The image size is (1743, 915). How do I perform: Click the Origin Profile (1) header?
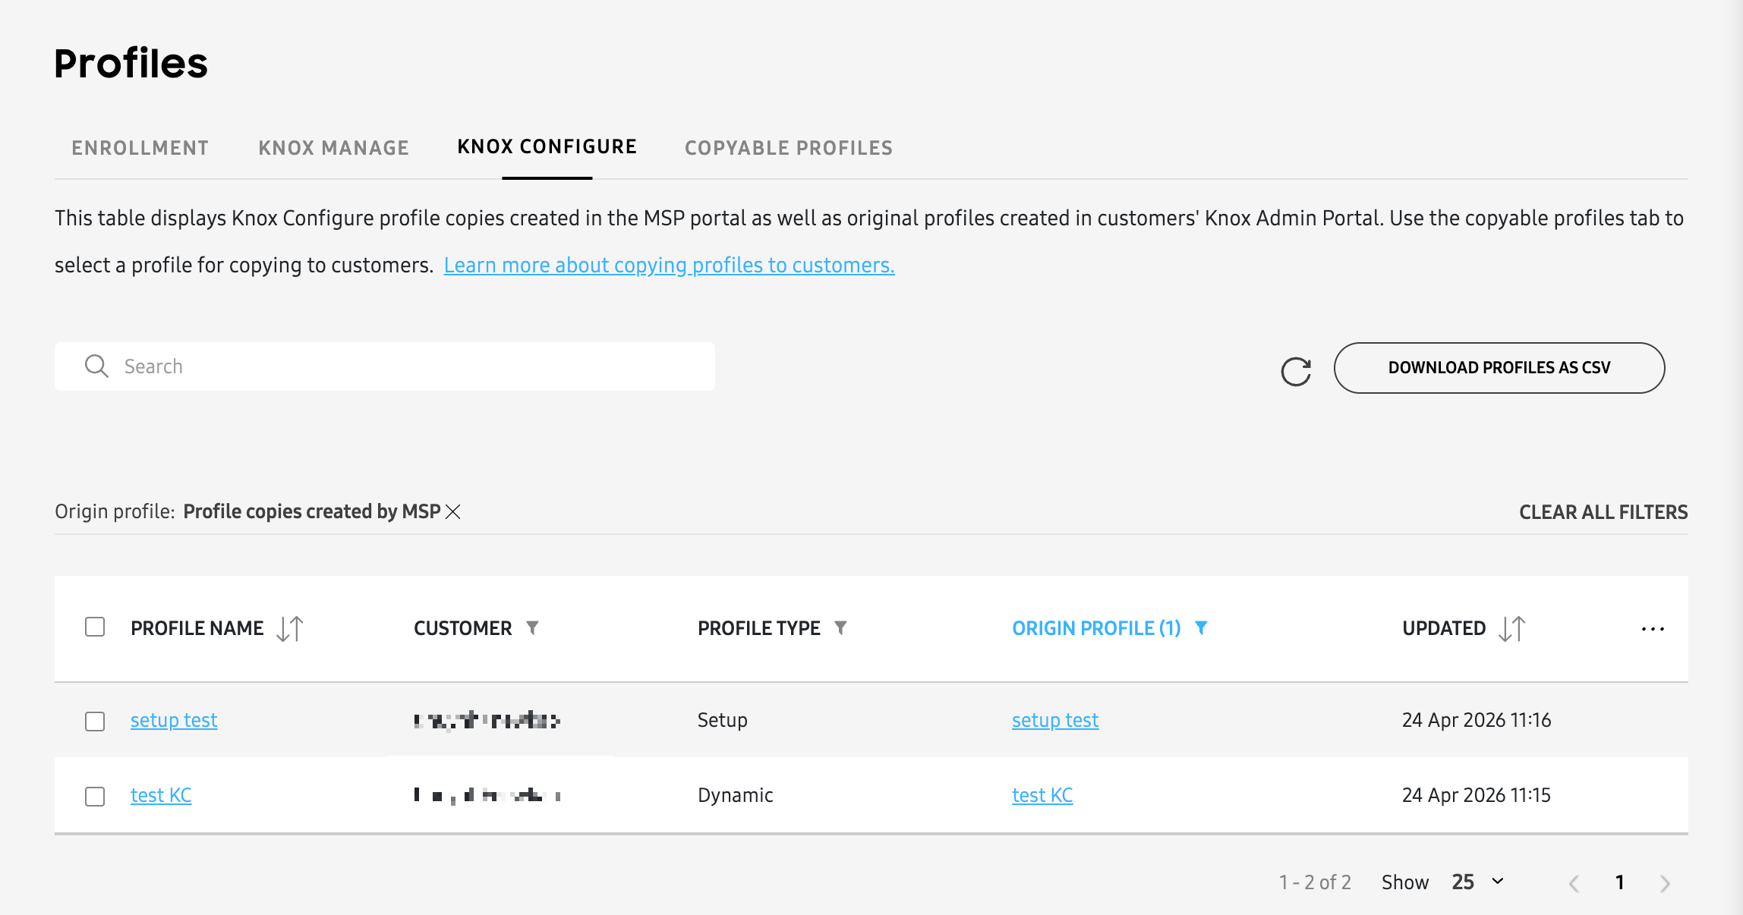click(1096, 628)
